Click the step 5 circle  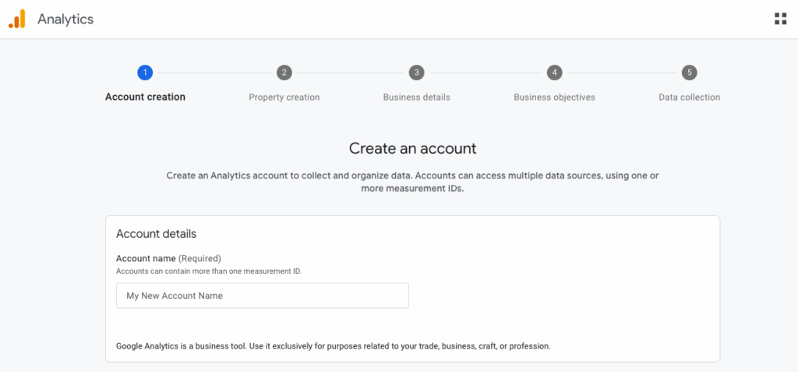689,73
